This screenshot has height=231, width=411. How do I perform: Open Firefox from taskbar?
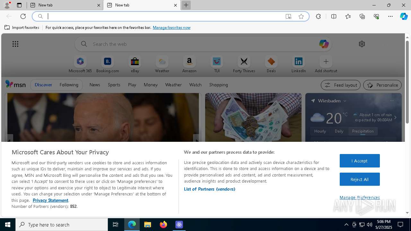[x=163, y=225]
